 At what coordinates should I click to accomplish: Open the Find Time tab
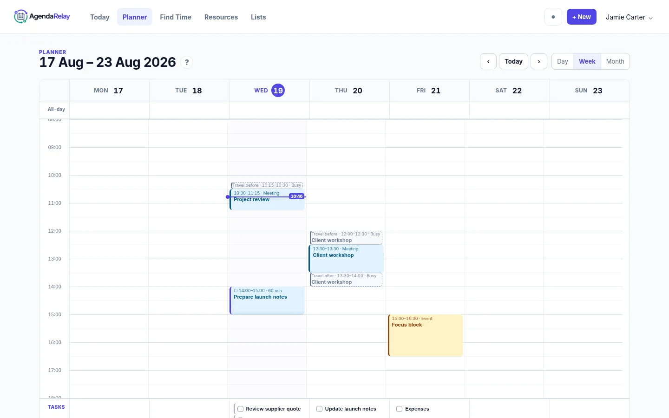(x=176, y=17)
